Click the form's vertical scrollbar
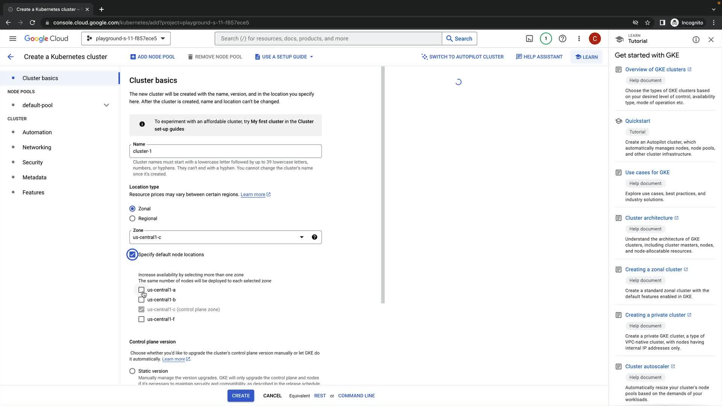The height and width of the screenshot is (406, 722). 383,184
